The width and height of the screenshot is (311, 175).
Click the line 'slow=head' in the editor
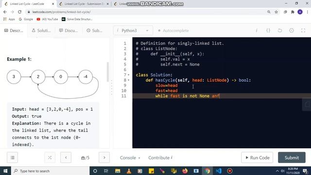click(x=166, y=86)
